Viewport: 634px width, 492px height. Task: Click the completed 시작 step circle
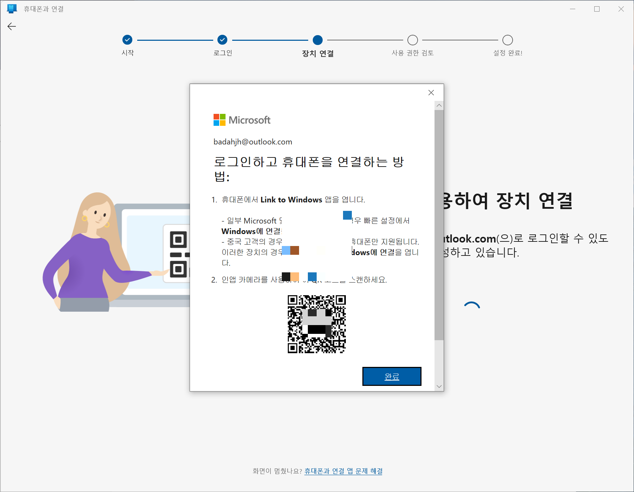pyautogui.click(x=127, y=40)
